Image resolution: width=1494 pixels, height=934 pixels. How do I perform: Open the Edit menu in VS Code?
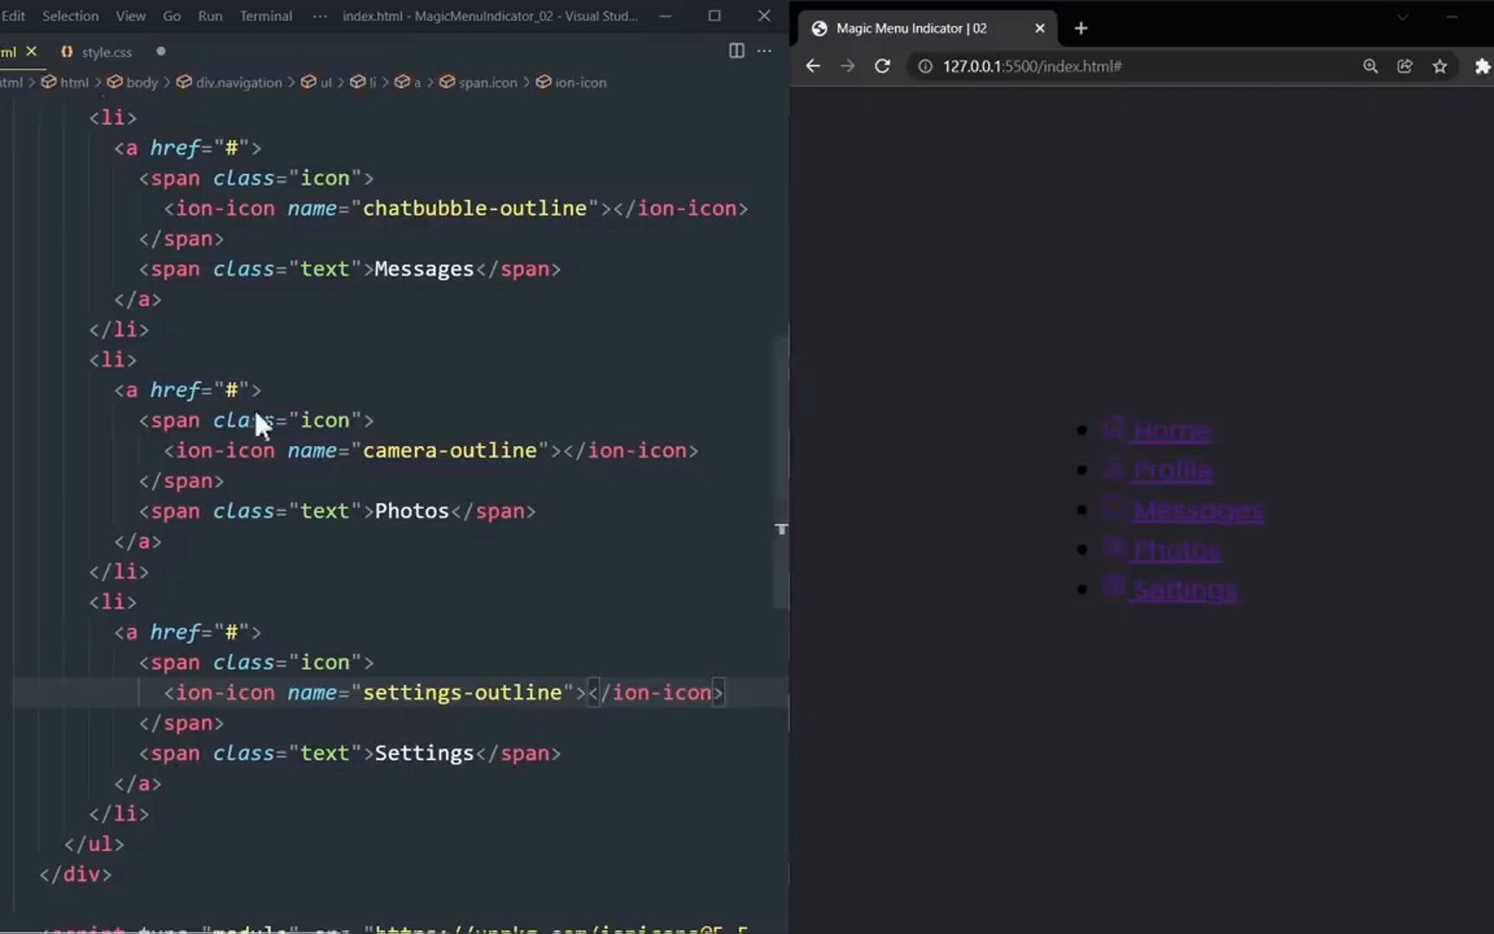pyautogui.click(x=13, y=16)
